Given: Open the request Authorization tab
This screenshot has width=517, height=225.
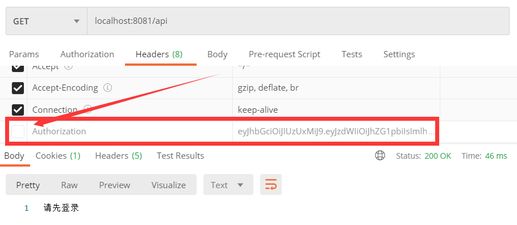Looking at the screenshot, I should [x=87, y=54].
